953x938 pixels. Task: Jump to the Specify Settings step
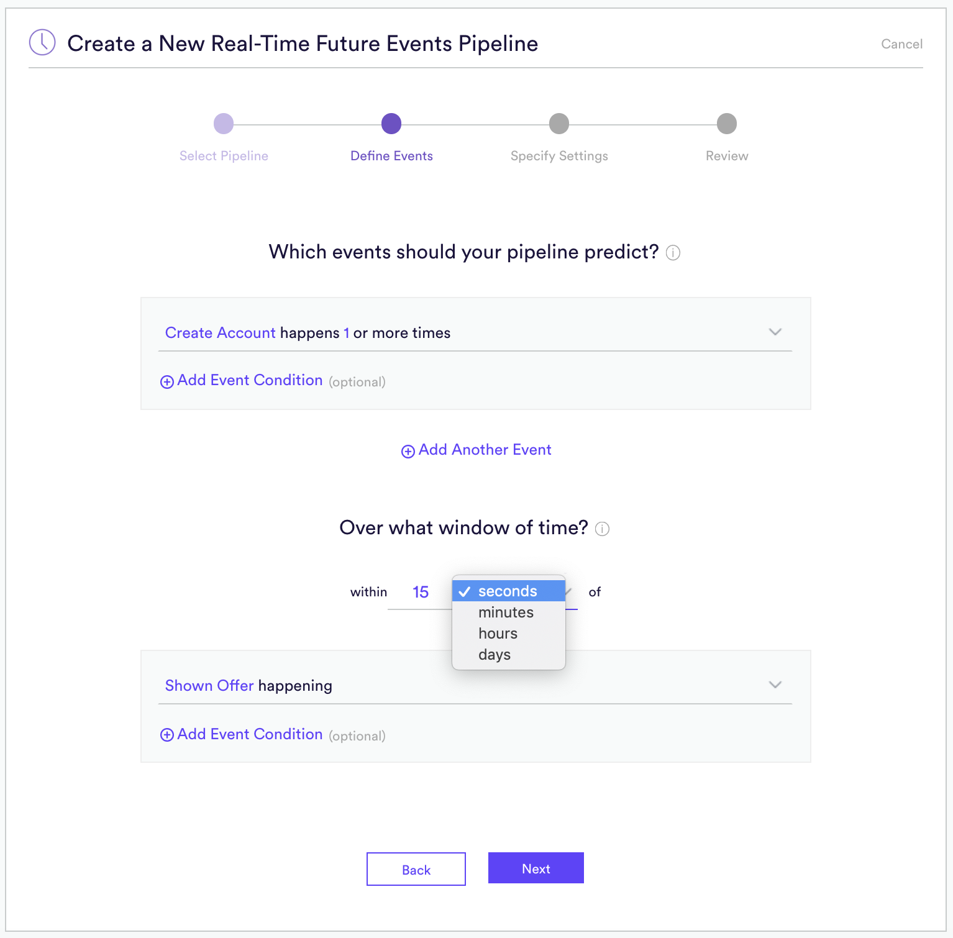click(x=559, y=124)
